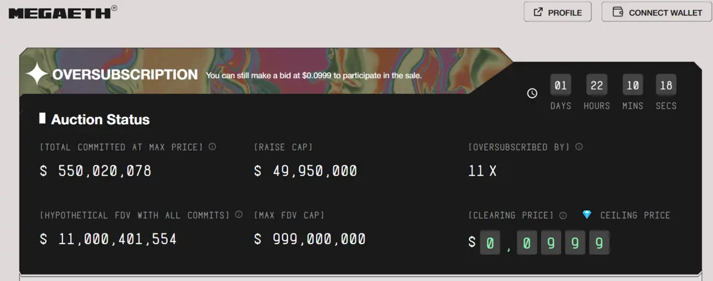
Task: Click info icon for Total Committed at Max Price
Action: (212, 147)
